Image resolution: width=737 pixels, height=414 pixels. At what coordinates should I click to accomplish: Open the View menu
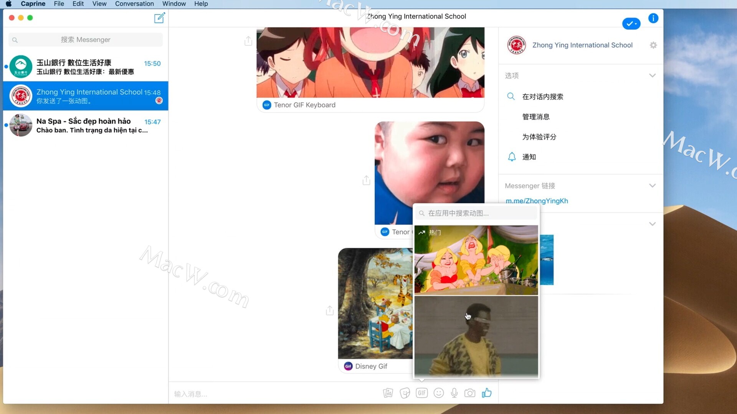99,4
